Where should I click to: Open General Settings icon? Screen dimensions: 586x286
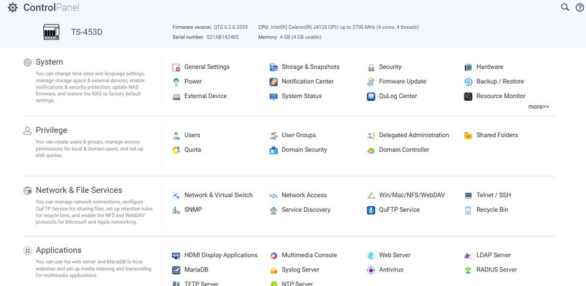tap(176, 67)
